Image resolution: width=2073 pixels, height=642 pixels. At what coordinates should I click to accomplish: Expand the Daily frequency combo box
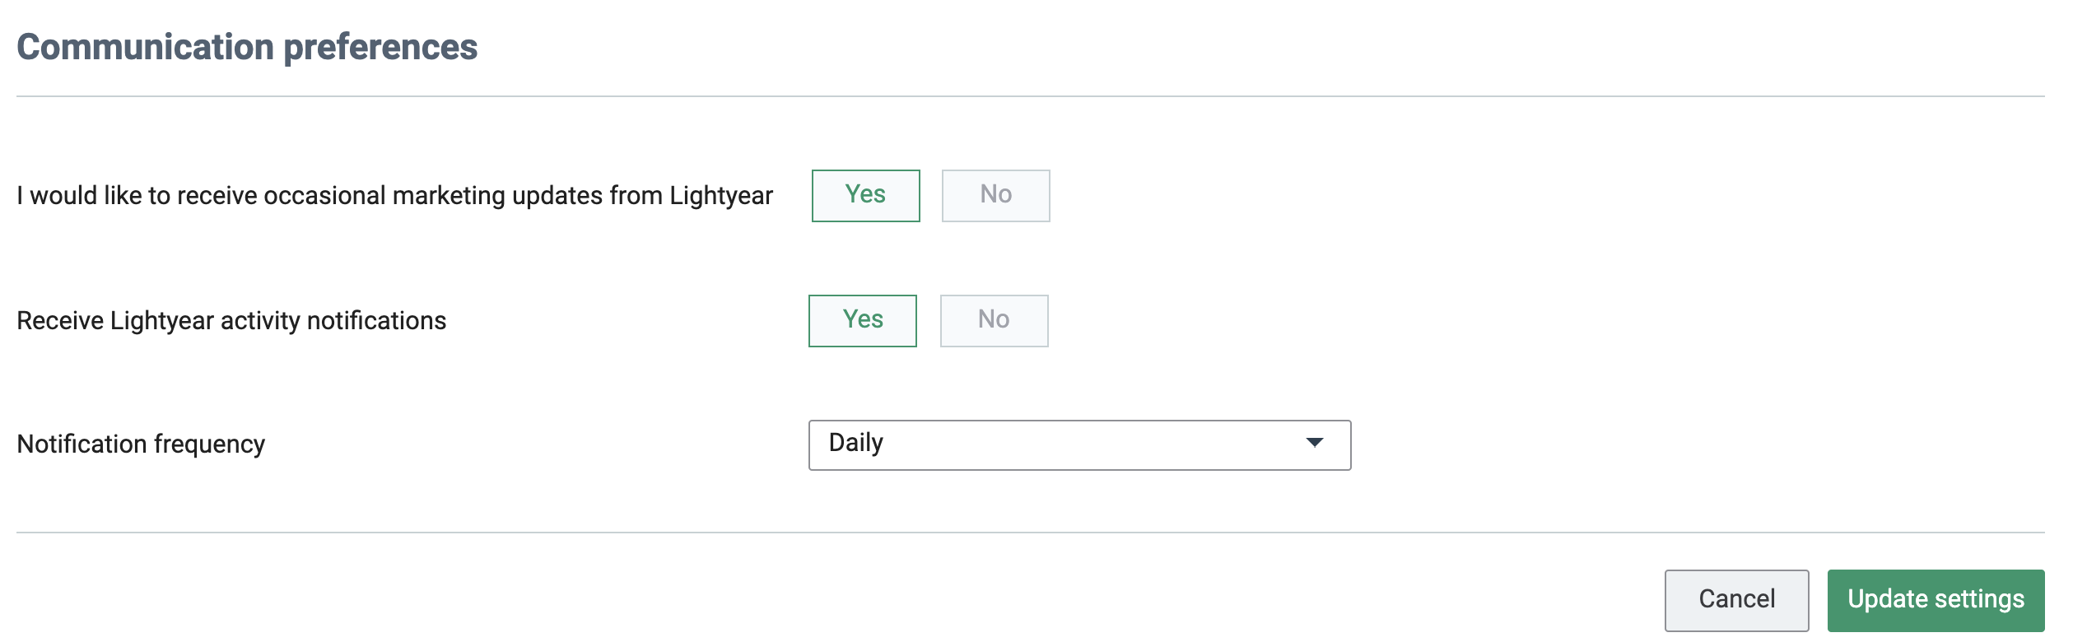click(1078, 444)
